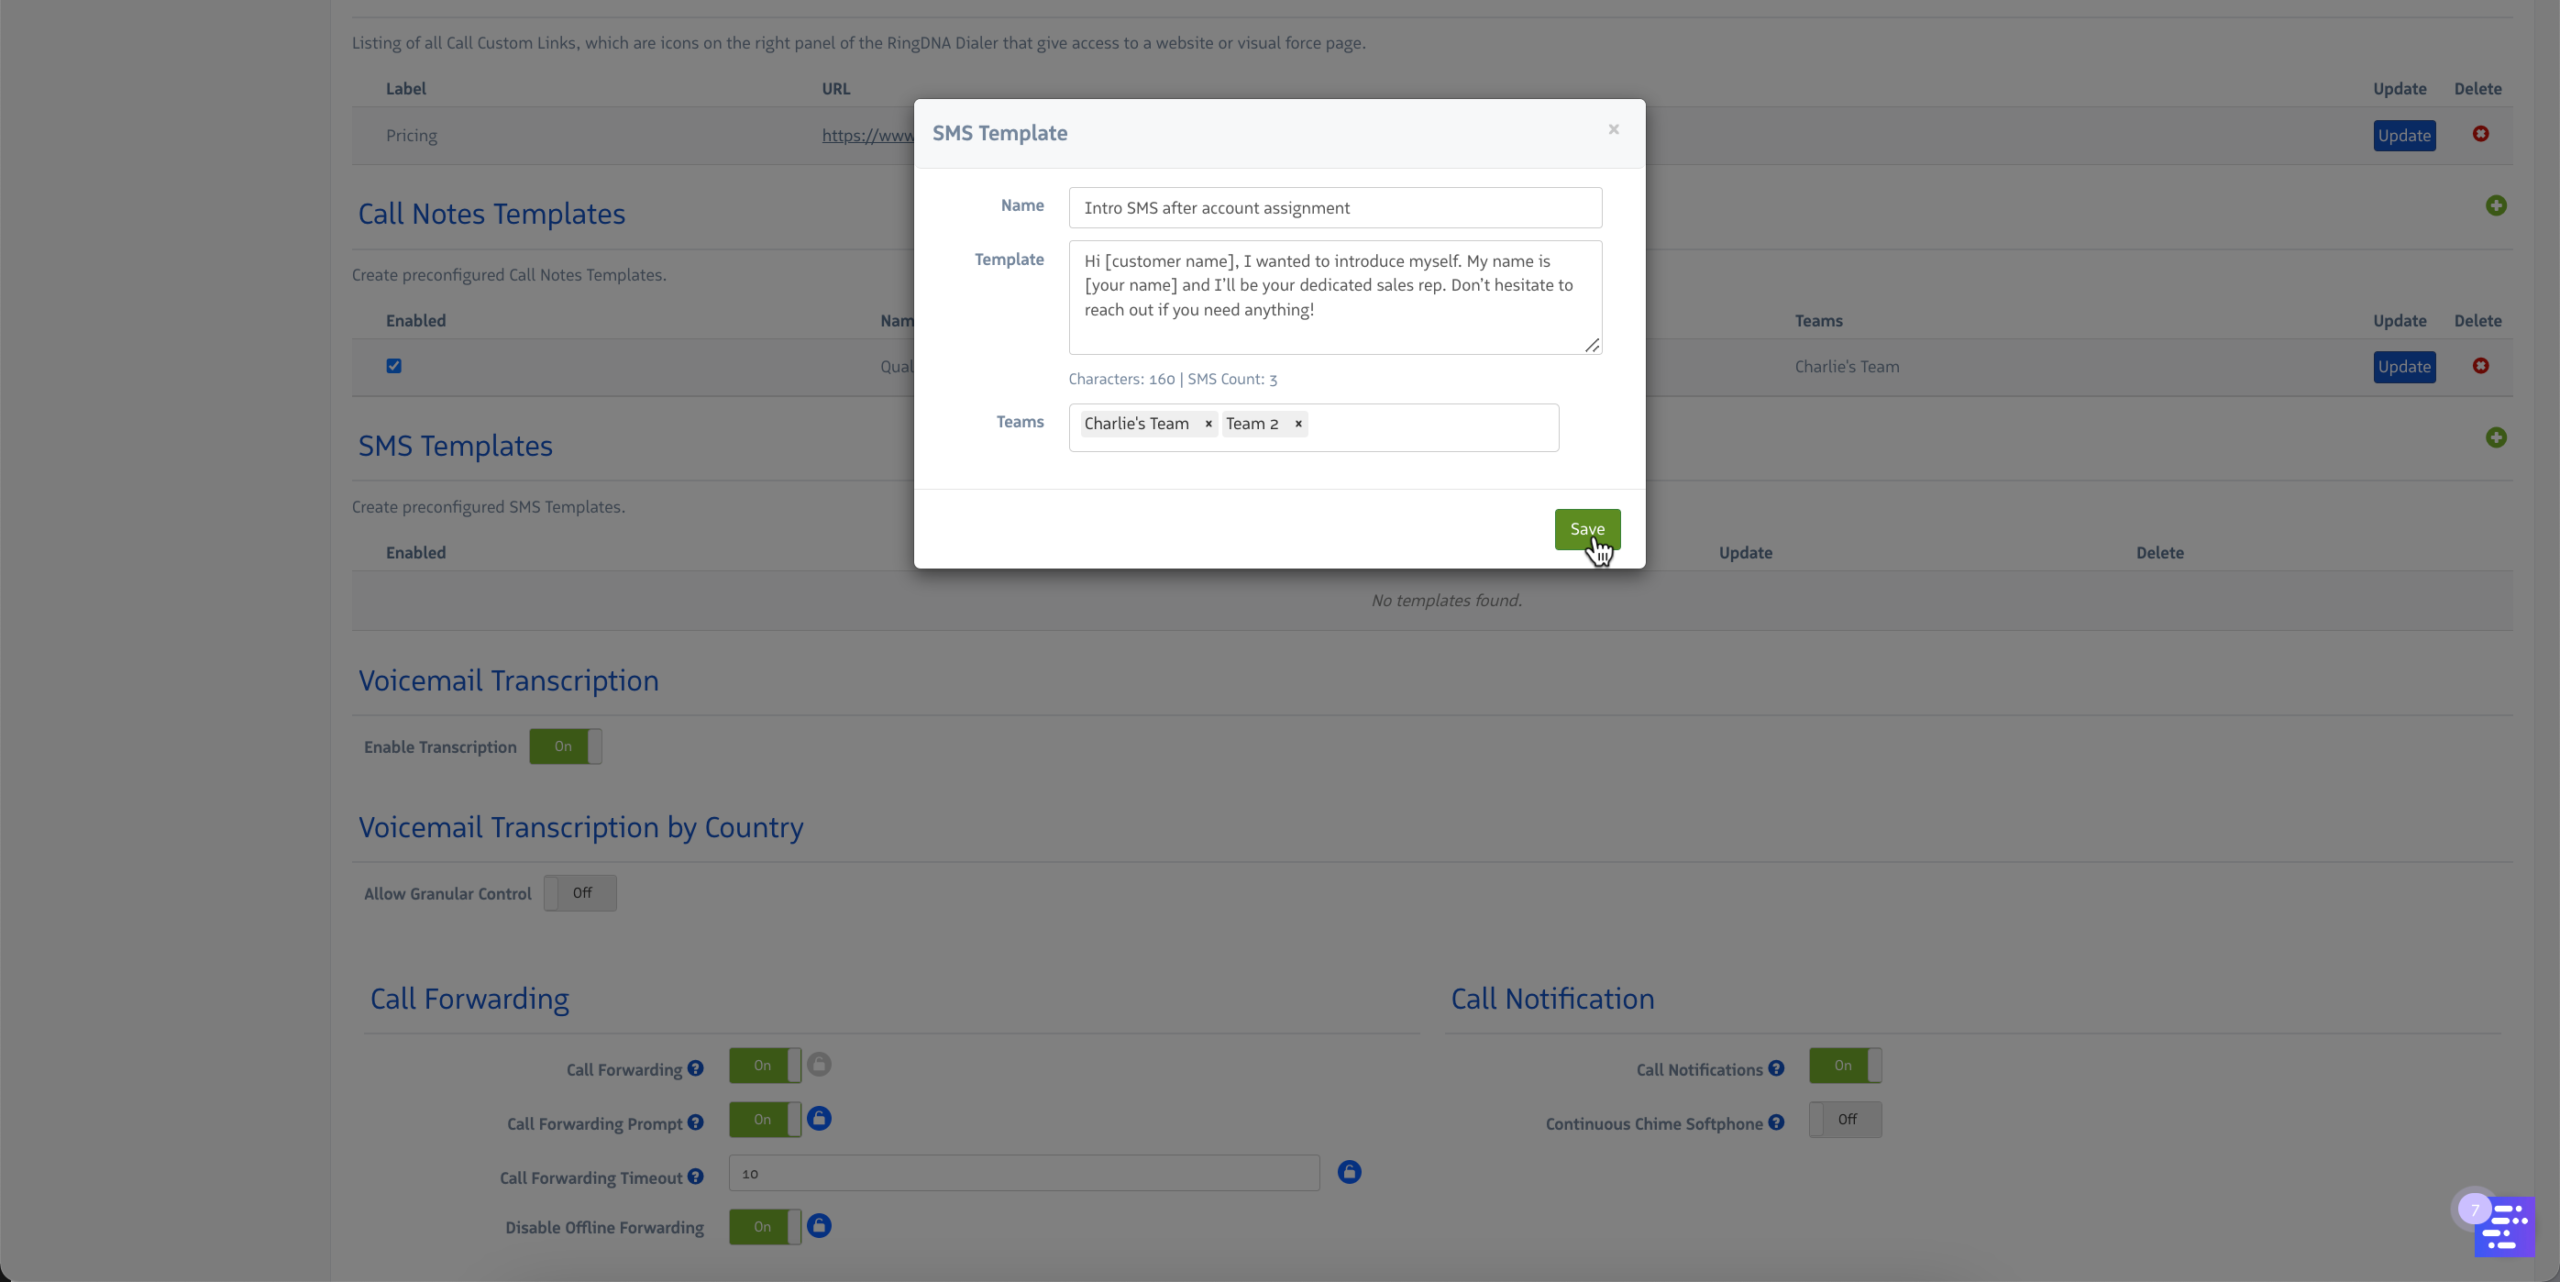Uncheck the Enabled checkbox for call notes template
Screen dimensions: 2560x1282
(393, 366)
